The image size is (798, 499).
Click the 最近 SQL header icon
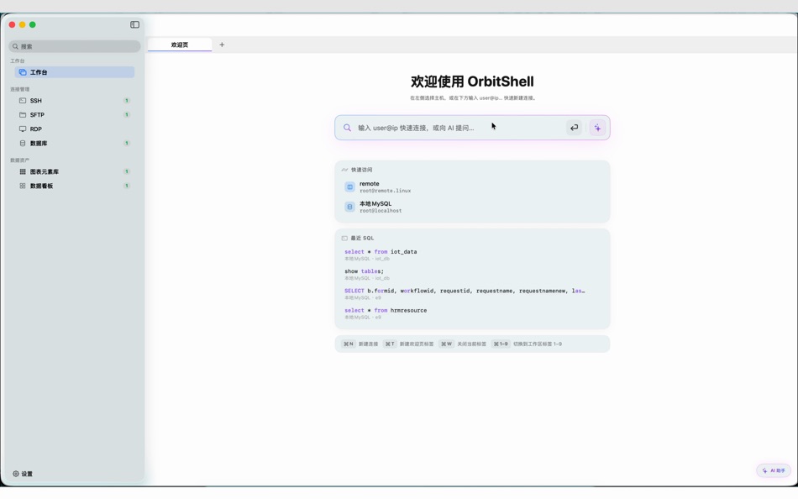point(344,239)
